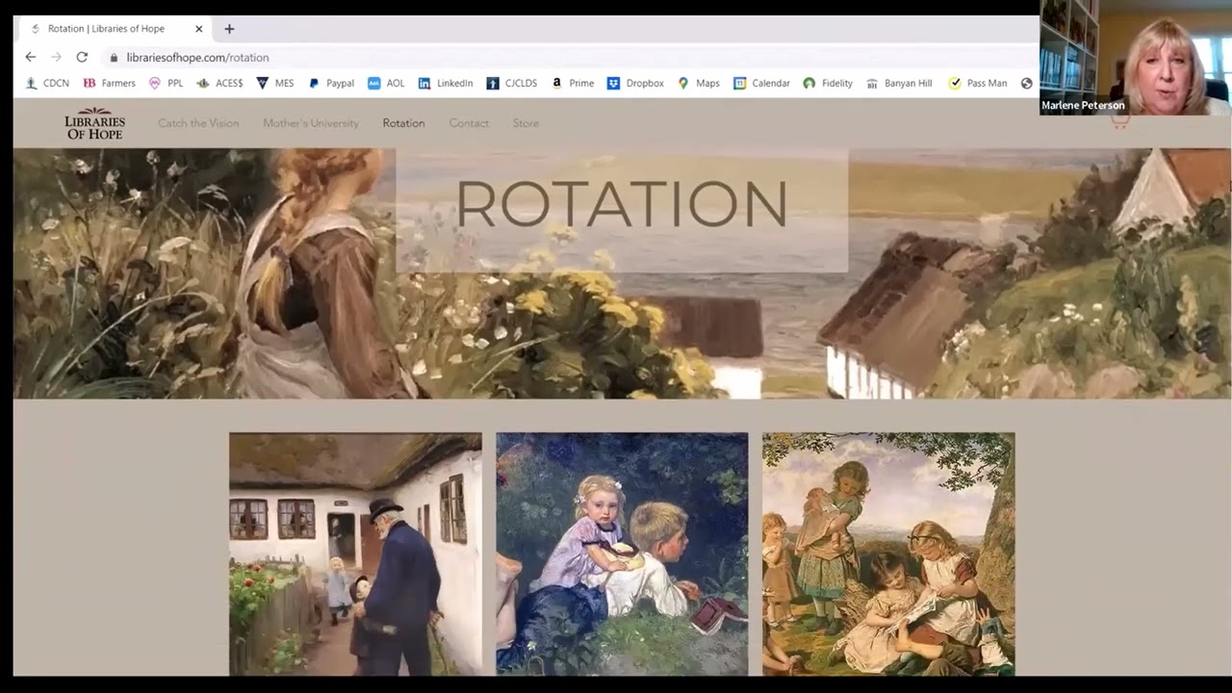Open the Maps bookmark

[x=699, y=84]
